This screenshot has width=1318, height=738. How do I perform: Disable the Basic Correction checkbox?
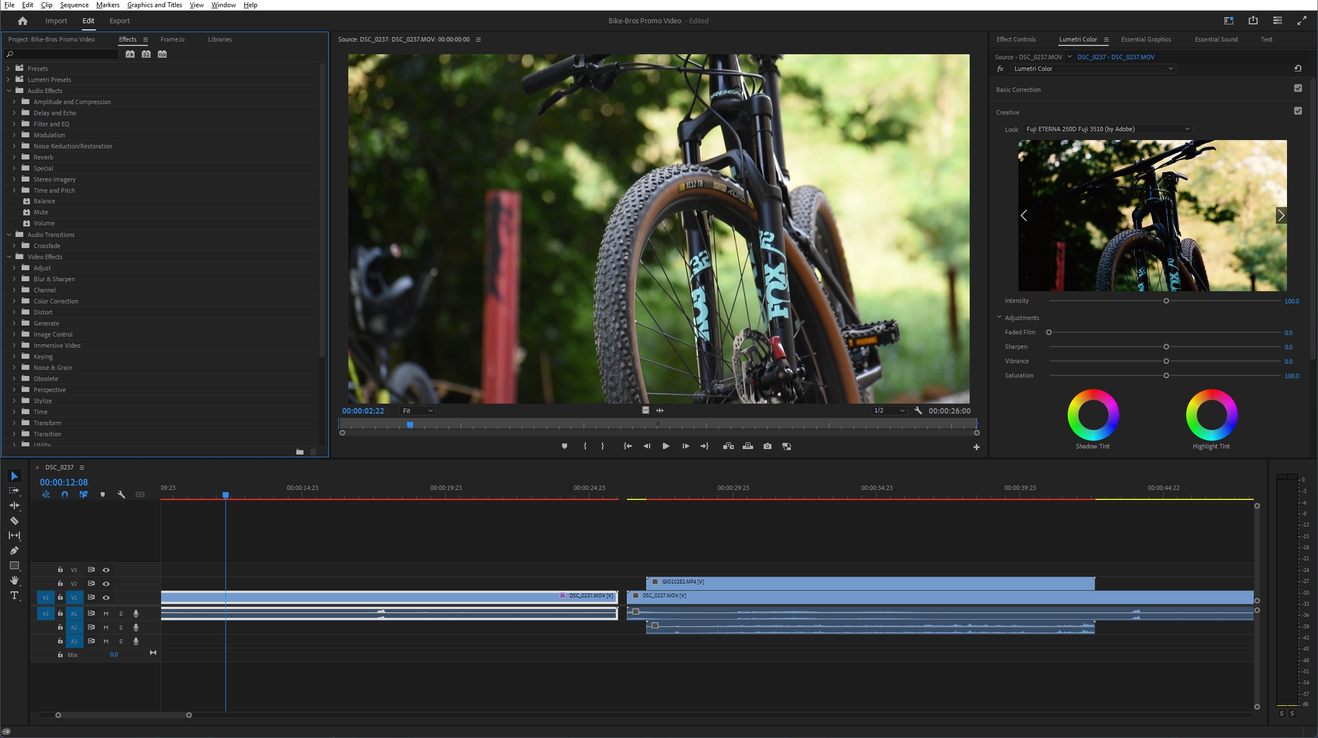(1298, 89)
